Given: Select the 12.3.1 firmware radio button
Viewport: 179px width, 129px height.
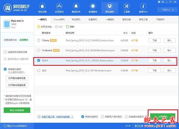Looking at the screenshot, I should (x=39, y=60).
